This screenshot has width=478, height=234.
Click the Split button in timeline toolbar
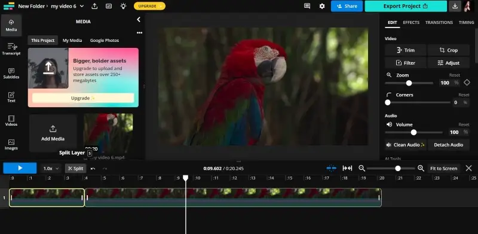76,168
